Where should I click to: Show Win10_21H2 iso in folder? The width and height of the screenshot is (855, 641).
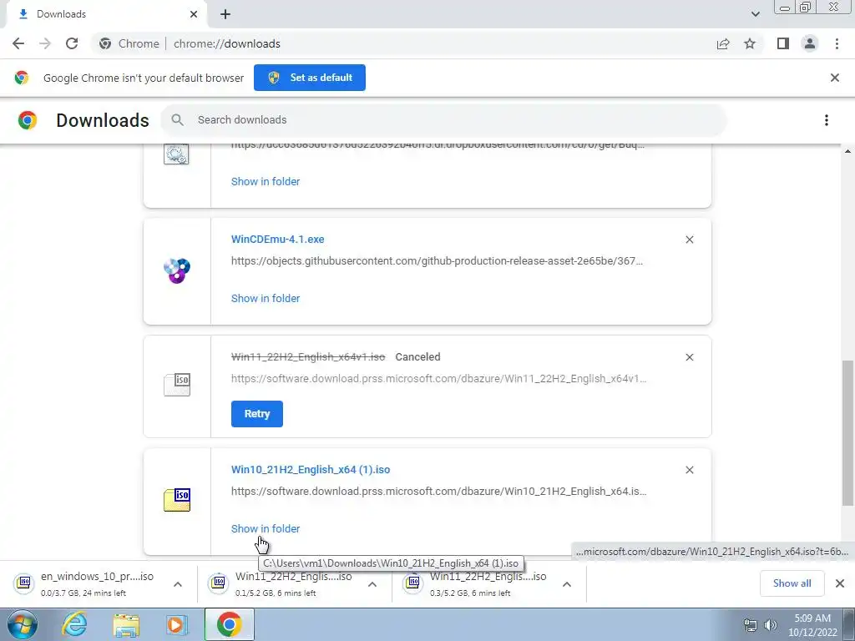click(266, 528)
